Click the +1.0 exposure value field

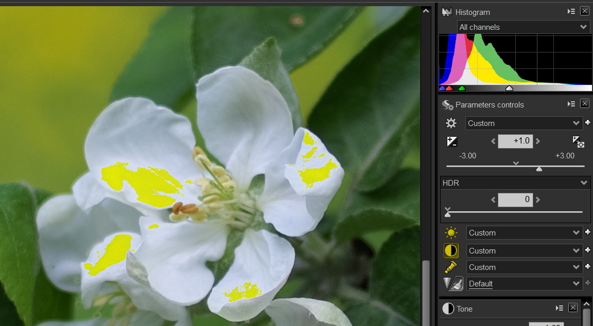point(515,141)
